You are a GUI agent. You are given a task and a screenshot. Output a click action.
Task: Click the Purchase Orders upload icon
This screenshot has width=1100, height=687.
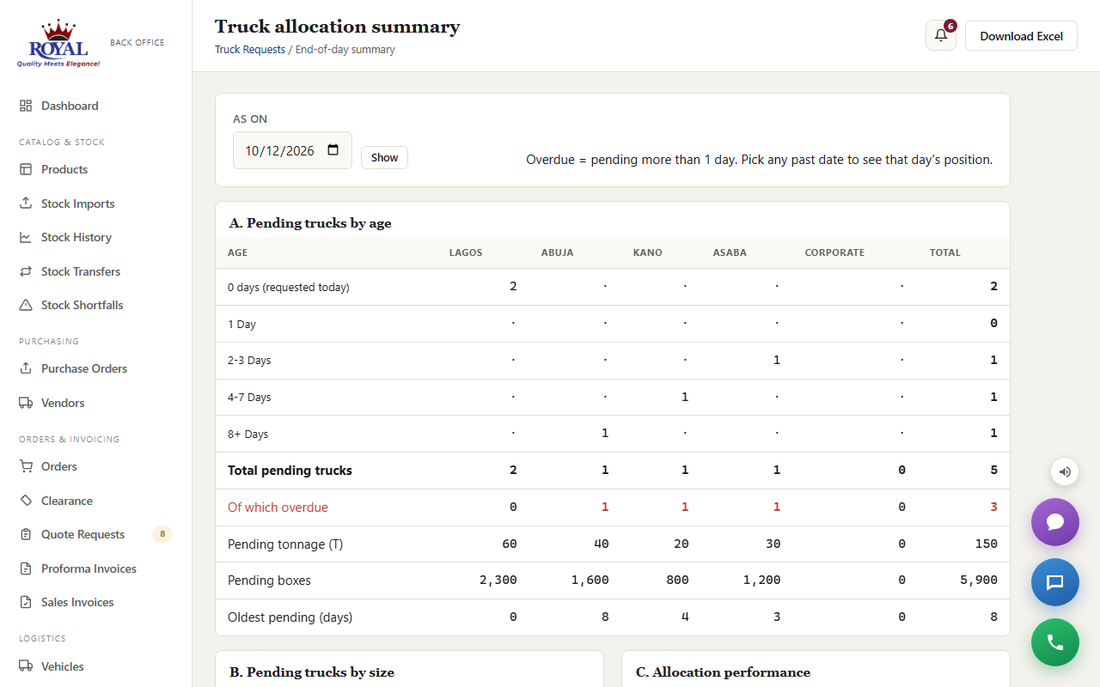(26, 368)
